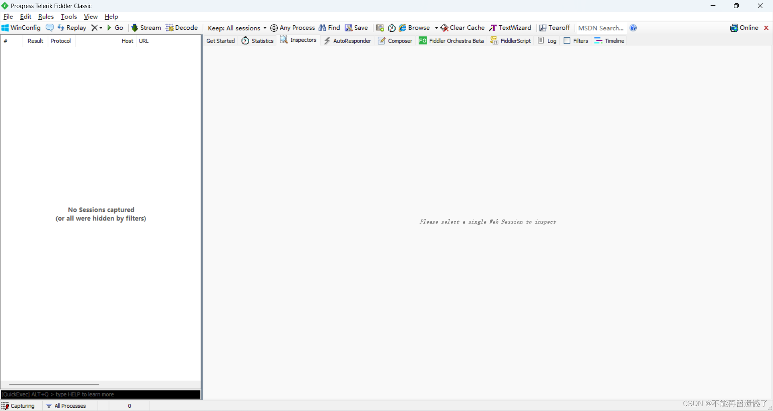Click session count 0 in status bar
Screen dimensions: 773x411
point(129,406)
